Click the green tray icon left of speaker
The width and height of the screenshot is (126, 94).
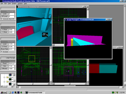pos(113,92)
